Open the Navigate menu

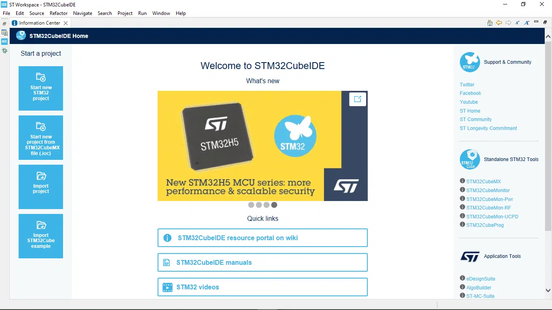[x=83, y=13]
